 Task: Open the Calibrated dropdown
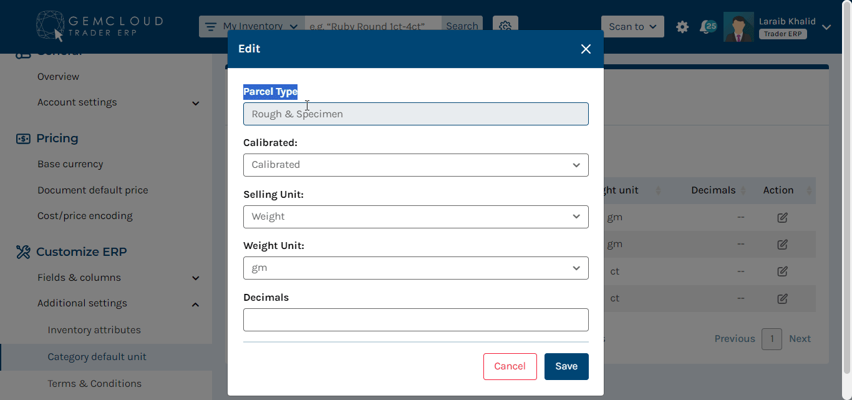coord(416,165)
